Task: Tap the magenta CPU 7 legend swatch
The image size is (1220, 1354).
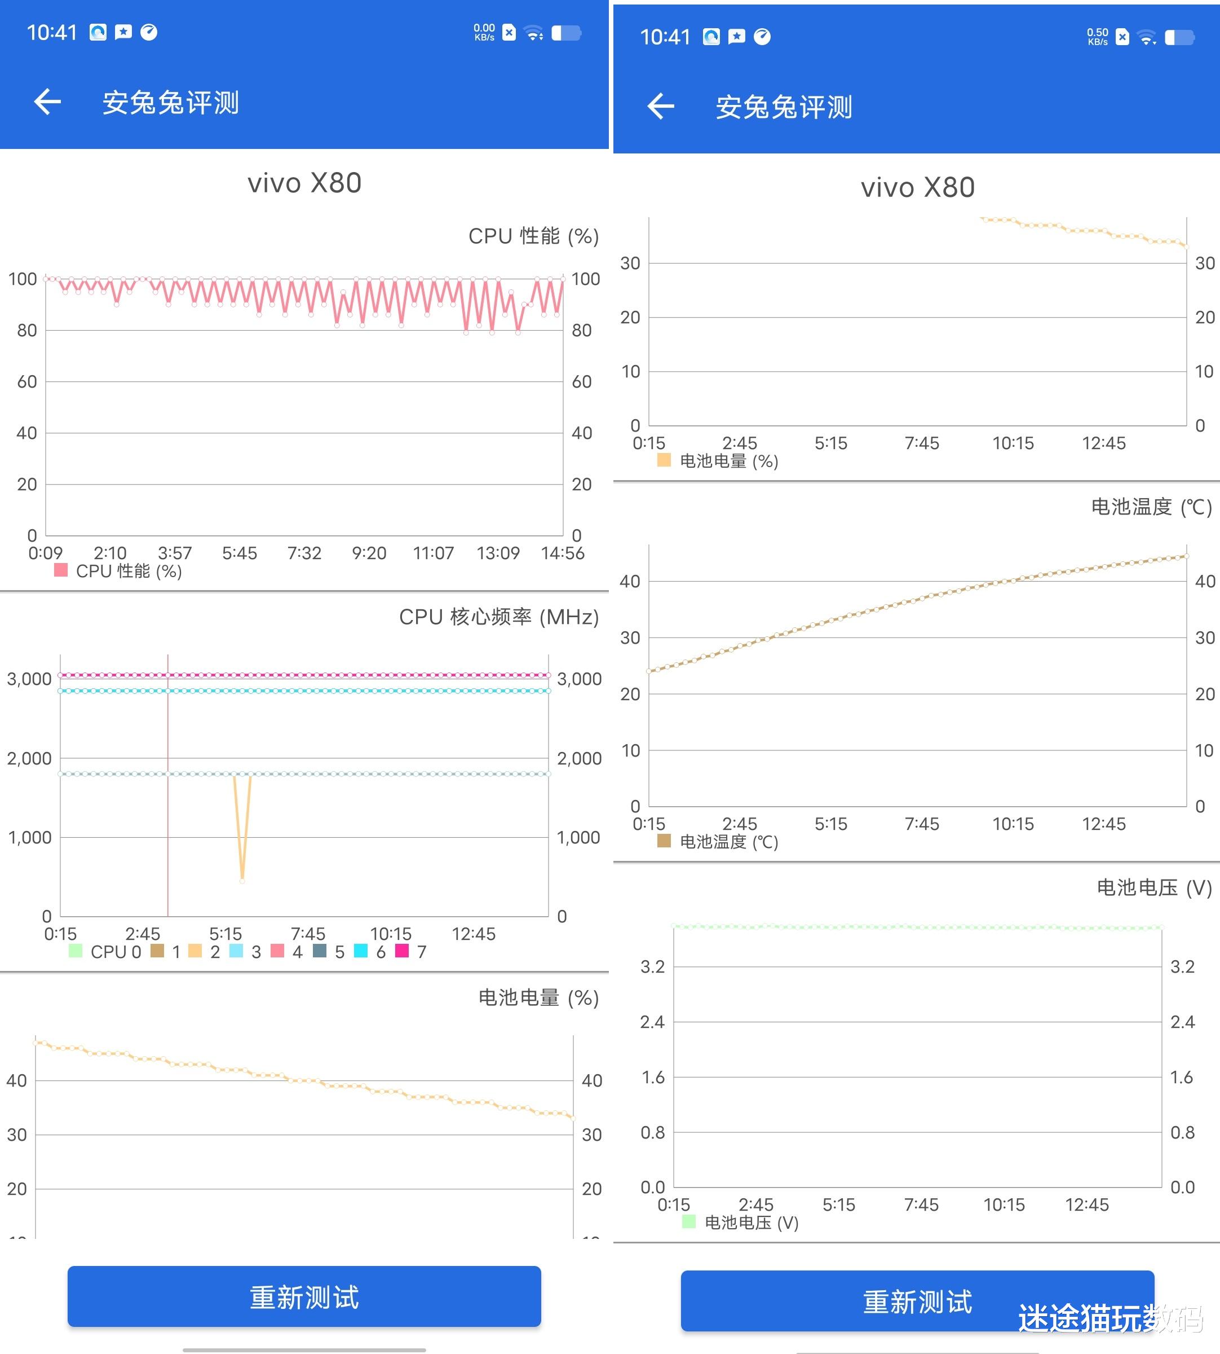Action: tap(402, 950)
